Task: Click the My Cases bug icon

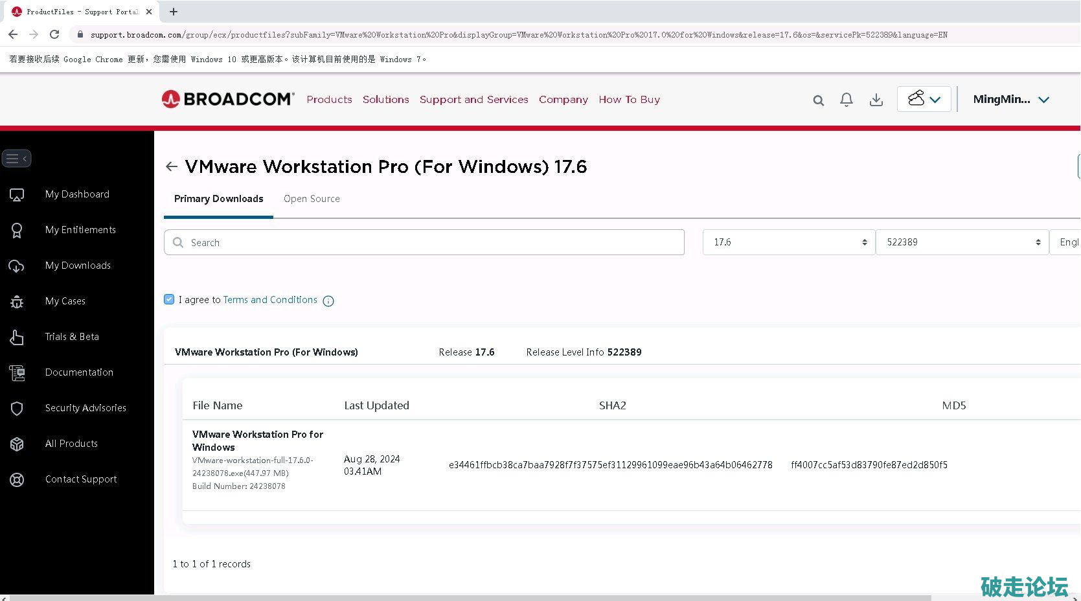Action: 17,301
